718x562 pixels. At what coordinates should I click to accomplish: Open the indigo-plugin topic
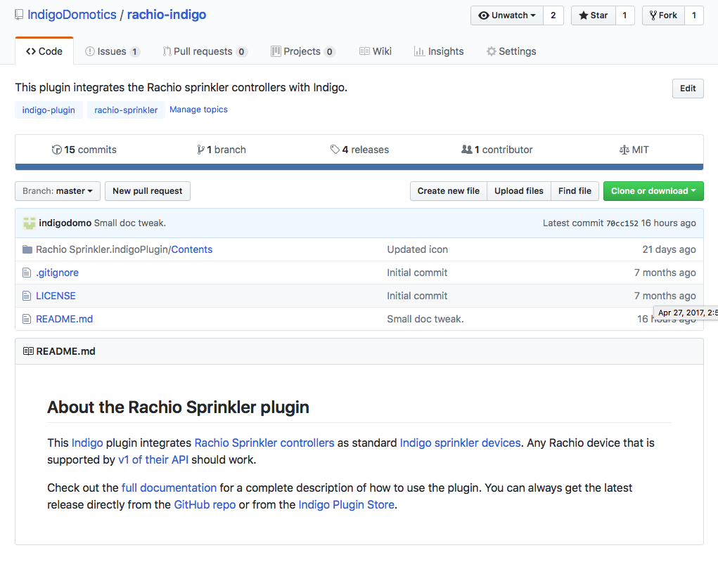(49, 110)
